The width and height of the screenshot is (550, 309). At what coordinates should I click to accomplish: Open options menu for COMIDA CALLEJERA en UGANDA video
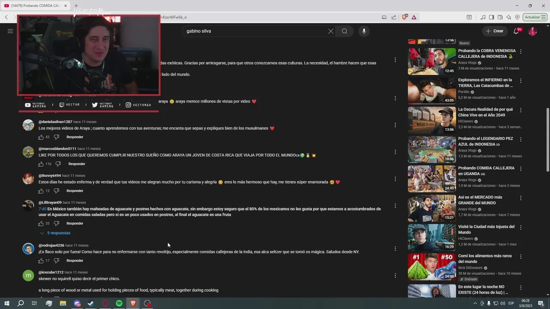[521, 169]
